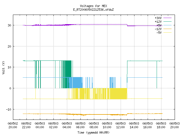Click the x-axis label '060503 10:00'
This screenshot has width=180, height=135.
coord(107,125)
